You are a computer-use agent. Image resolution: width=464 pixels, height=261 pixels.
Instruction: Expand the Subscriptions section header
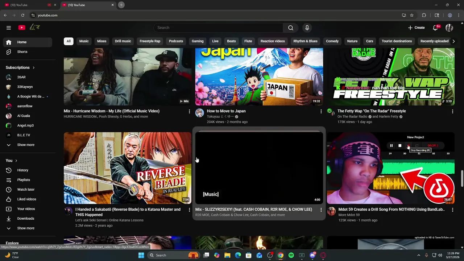pyautogui.click(x=20, y=67)
